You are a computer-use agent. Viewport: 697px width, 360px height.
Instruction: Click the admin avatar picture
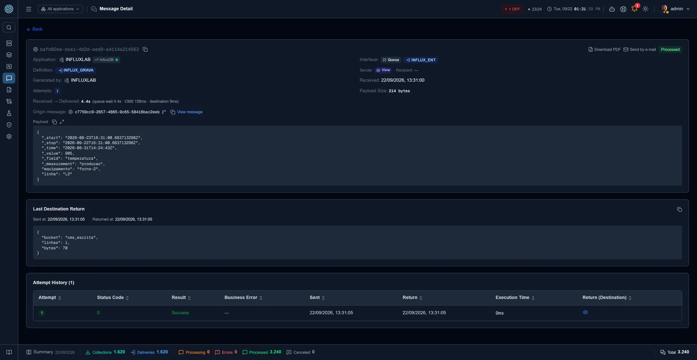point(664,9)
